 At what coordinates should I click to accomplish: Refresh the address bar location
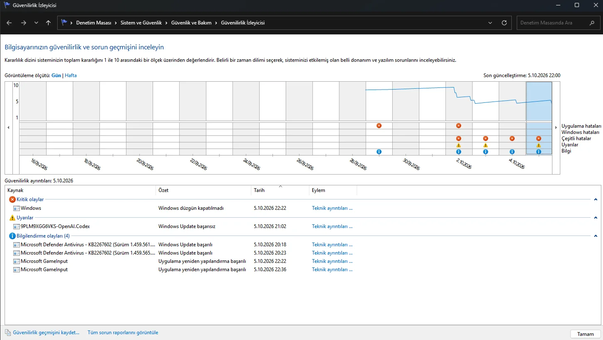tap(504, 23)
